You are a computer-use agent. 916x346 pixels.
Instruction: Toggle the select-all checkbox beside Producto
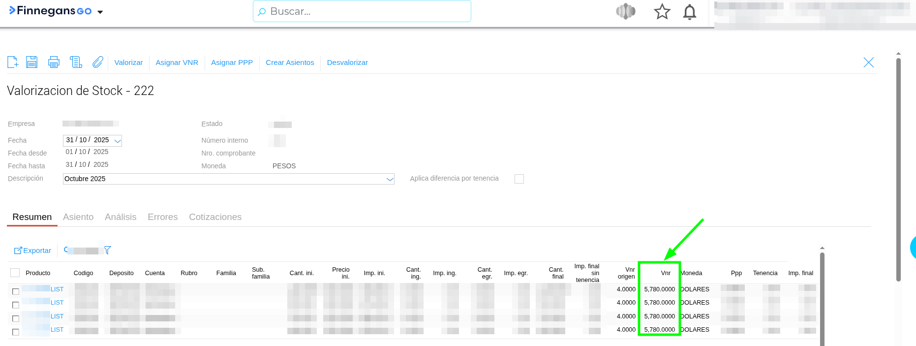click(x=15, y=273)
